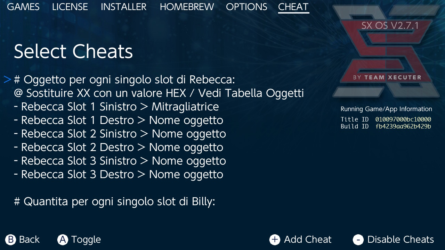
Task: Open the INSTALLER tab
Action: pyautogui.click(x=123, y=7)
